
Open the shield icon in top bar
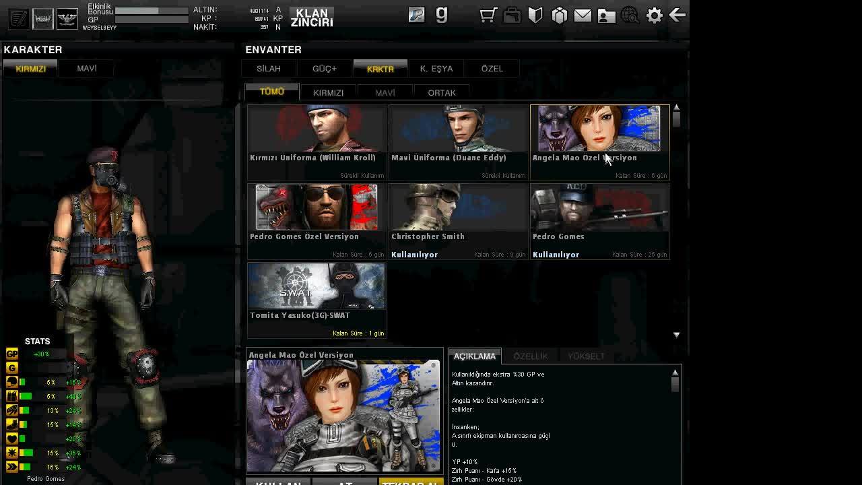[x=535, y=15]
